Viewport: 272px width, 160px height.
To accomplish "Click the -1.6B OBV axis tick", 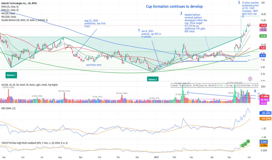I will pos(263,137).
